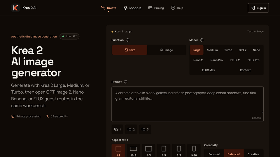The width and height of the screenshot is (280, 157).
Task: Select the Nano Pro model
Action: coord(216,60)
